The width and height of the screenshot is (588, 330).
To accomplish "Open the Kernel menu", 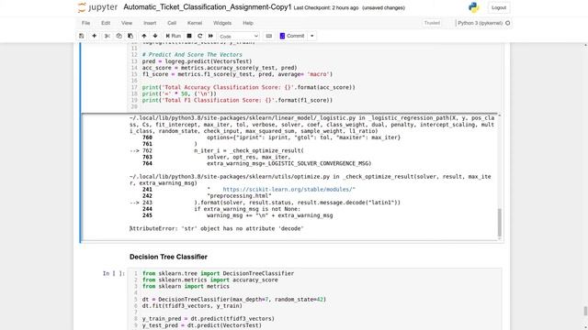I will [195, 23].
